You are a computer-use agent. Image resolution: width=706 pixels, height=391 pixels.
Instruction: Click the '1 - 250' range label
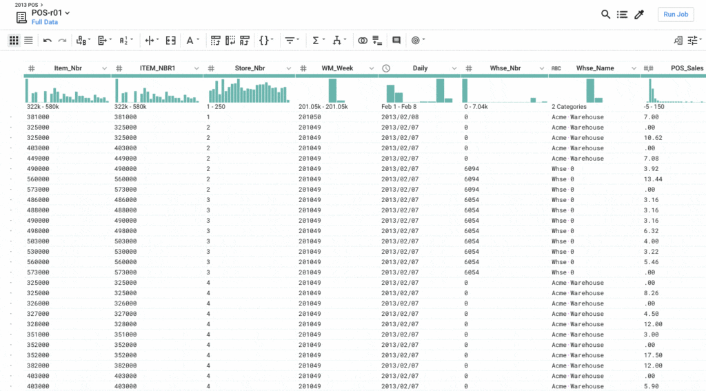pos(216,107)
